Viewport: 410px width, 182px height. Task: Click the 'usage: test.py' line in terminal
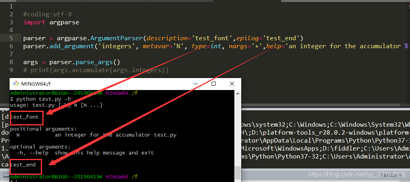(x=56, y=105)
